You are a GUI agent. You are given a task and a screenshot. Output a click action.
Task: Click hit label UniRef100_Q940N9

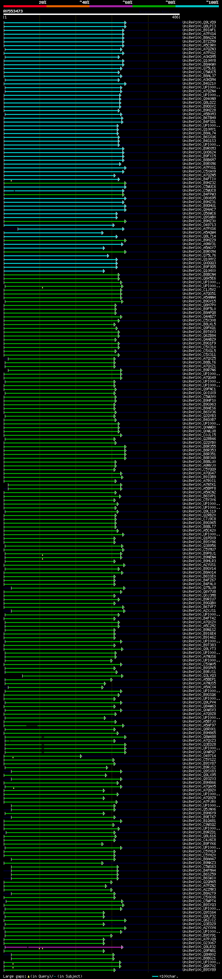pyautogui.click(x=199, y=99)
